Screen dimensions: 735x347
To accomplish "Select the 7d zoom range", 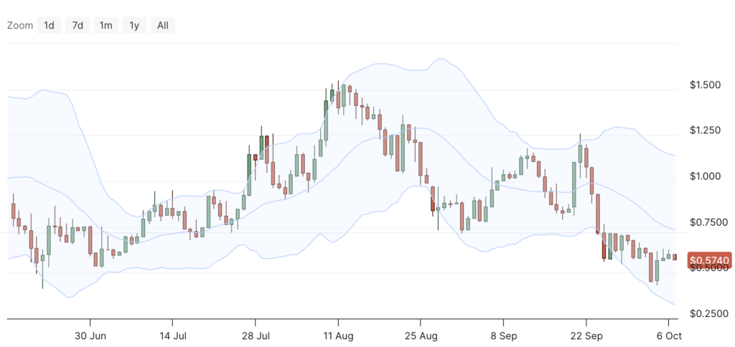I will tap(77, 26).
